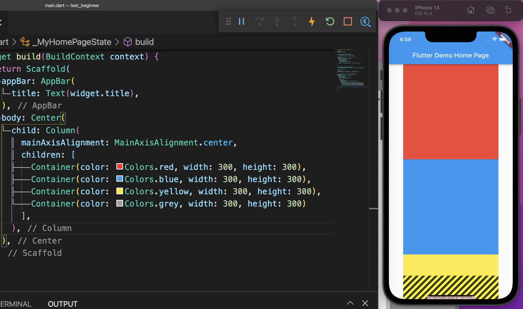Select build method breadcrumb
Screen dimensions: 523x309
(x=144, y=42)
